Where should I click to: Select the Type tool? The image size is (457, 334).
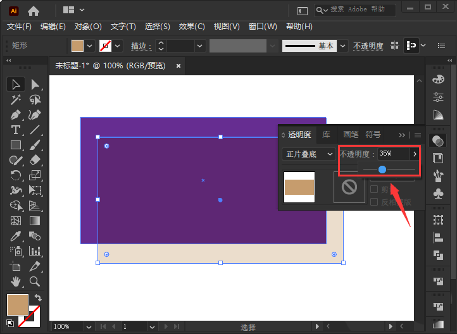tap(16, 130)
